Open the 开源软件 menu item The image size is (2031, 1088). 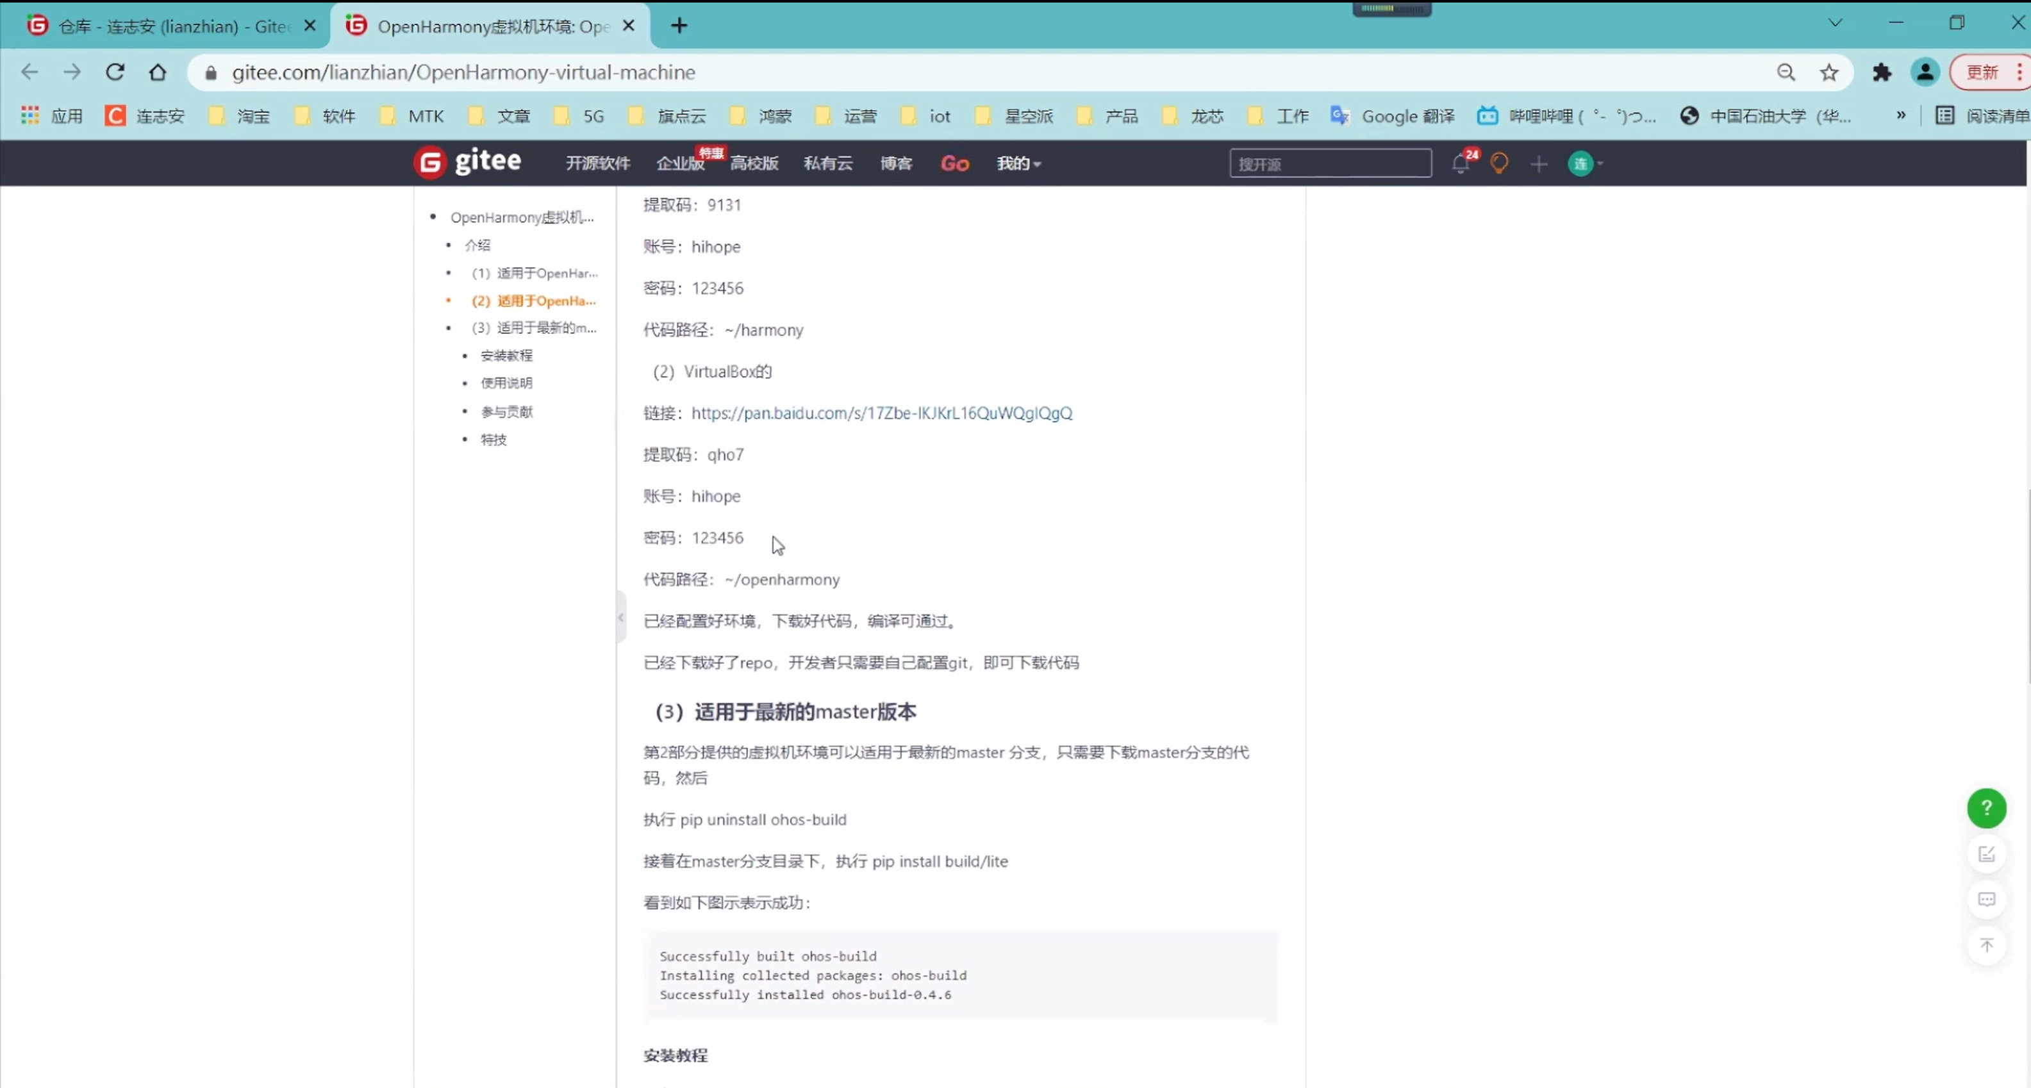pyautogui.click(x=597, y=163)
